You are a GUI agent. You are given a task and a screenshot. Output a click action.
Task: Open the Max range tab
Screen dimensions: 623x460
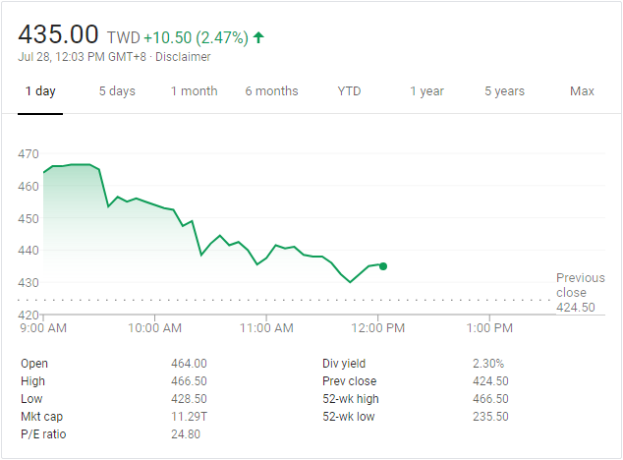point(582,91)
